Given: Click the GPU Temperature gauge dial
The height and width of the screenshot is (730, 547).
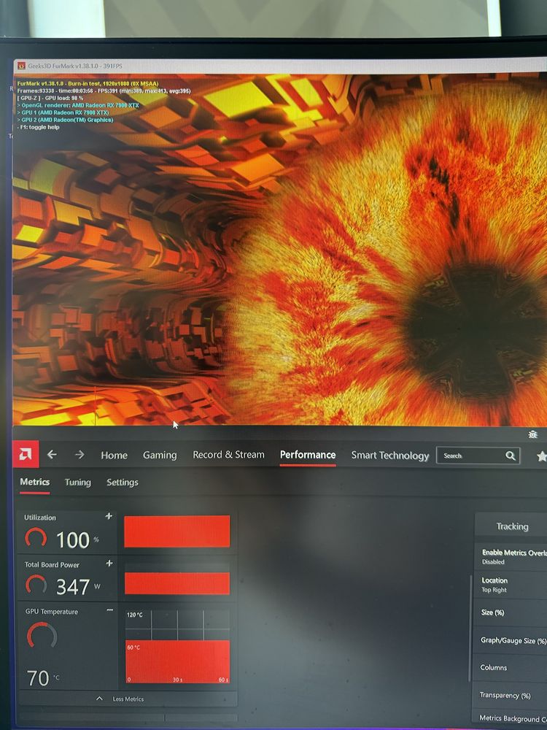Looking at the screenshot, I should click(x=42, y=636).
